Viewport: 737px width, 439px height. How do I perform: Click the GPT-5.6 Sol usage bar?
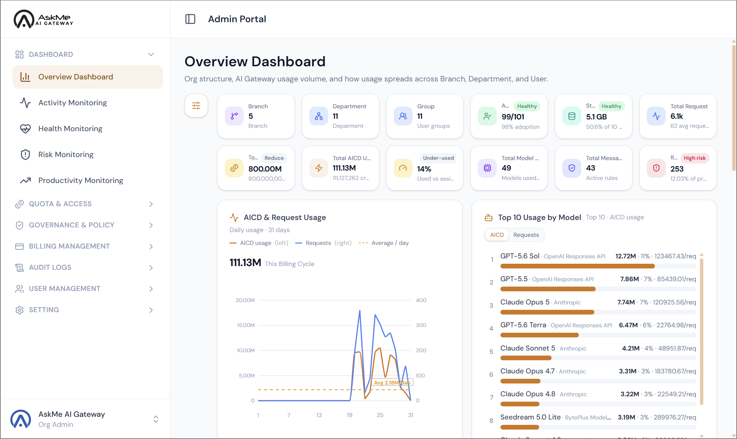(598, 266)
